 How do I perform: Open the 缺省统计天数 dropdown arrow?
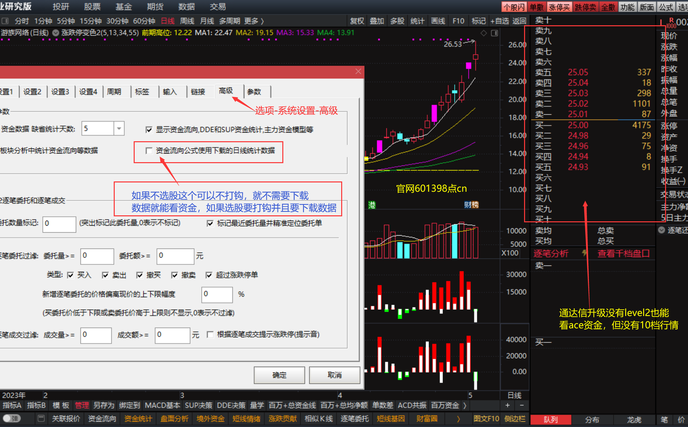(119, 129)
